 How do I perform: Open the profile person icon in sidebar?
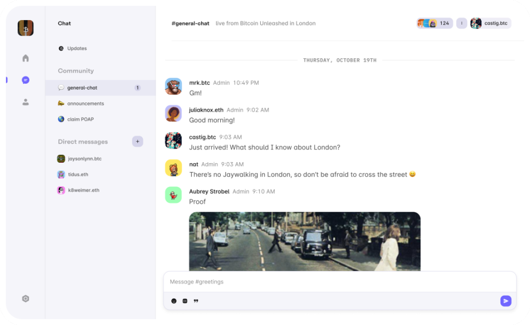point(26,102)
